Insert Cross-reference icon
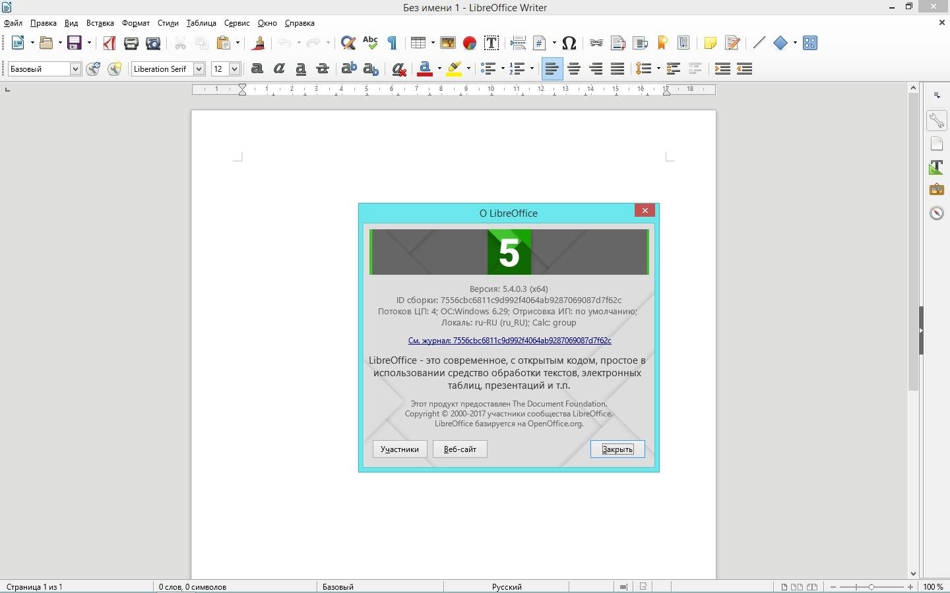The height and width of the screenshot is (593, 950). click(x=684, y=43)
